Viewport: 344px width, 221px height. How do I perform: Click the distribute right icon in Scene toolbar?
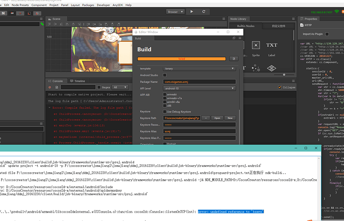[119, 24]
